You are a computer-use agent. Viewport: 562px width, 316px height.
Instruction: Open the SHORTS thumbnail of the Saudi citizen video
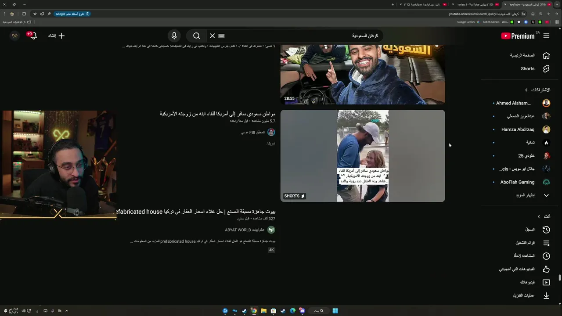363,156
